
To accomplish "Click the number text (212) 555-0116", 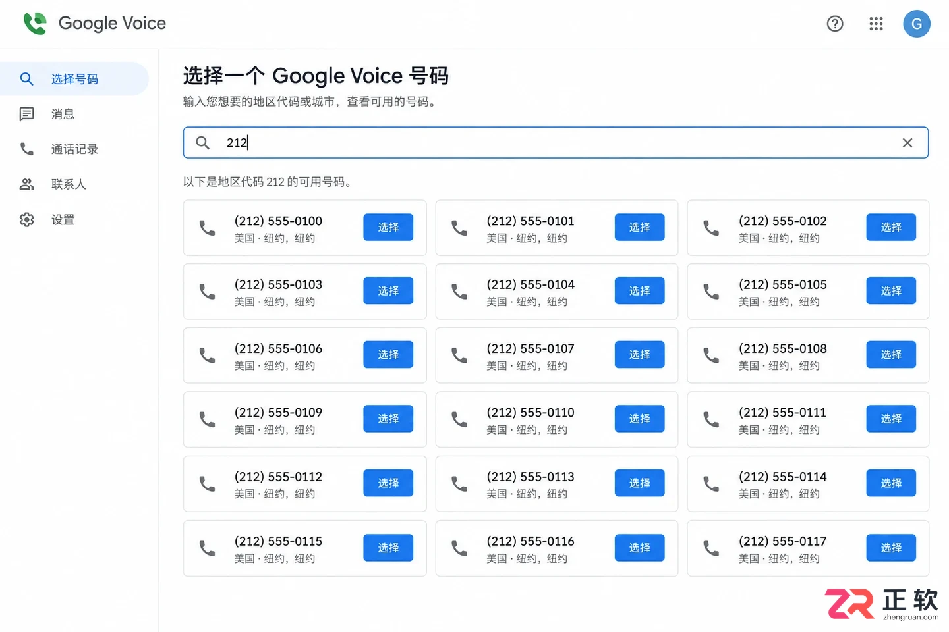I will [531, 541].
